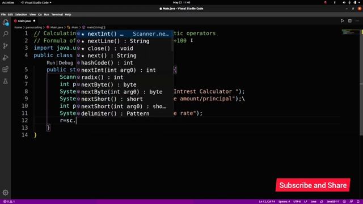Open the Terminal menu
The height and width of the screenshot is (204, 363).
57,15
